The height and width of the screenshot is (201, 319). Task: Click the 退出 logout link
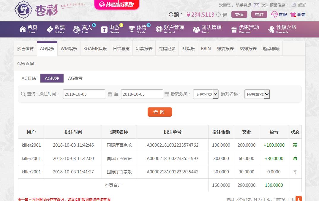(x=301, y=4)
